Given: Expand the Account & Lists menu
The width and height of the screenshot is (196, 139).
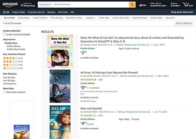Looking at the screenshot, I should click(159, 5).
